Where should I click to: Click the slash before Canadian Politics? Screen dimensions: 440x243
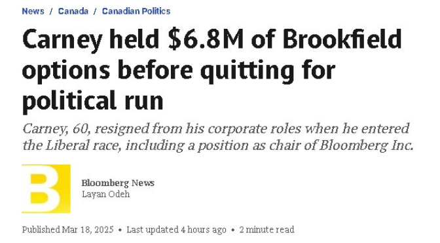[95, 11]
